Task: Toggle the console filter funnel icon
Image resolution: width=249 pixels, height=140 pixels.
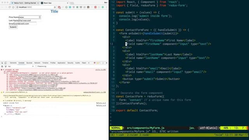Action: click(x=5, y=66)
